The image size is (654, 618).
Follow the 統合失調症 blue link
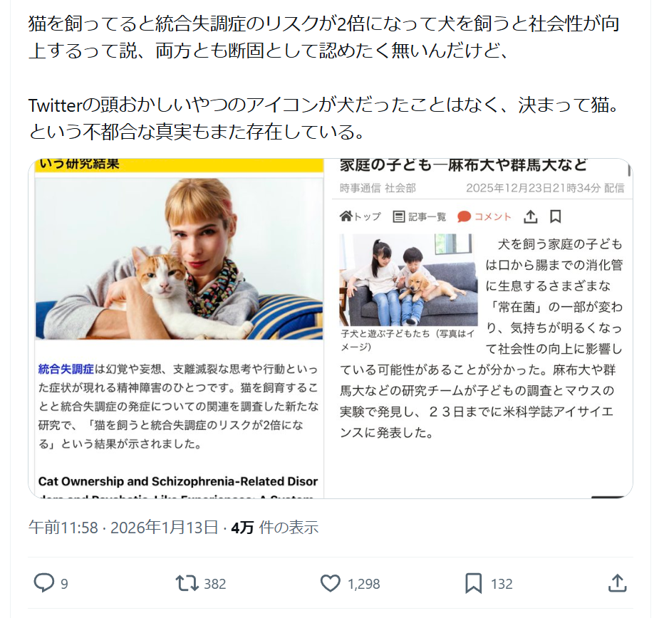click(x=66, y=369)
